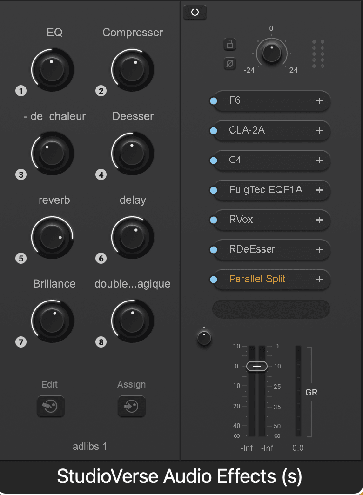Click the 0.0 gain reduction value
The image size is (363, 495).
298,448
